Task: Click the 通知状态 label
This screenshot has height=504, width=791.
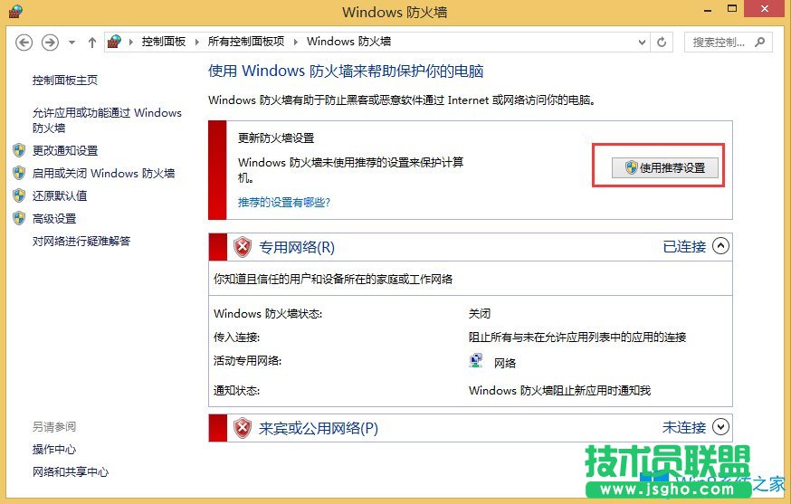Action: coord(236,391)
